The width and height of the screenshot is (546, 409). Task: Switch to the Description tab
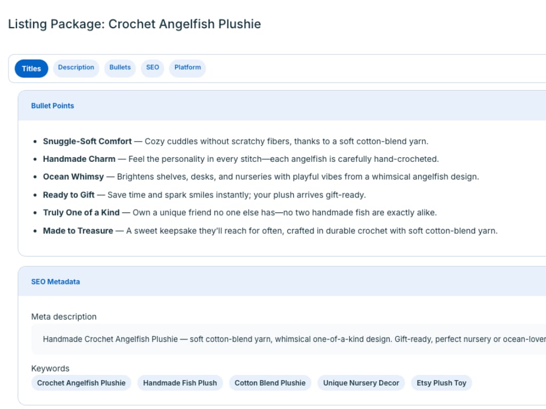(76, 68)
